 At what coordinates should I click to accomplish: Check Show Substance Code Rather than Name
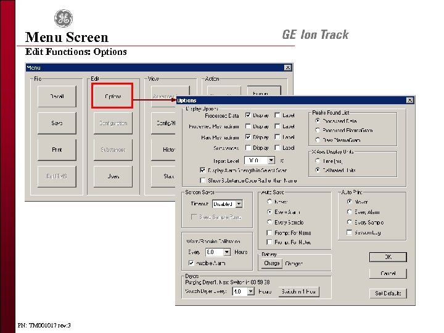(x=202, y=180)
